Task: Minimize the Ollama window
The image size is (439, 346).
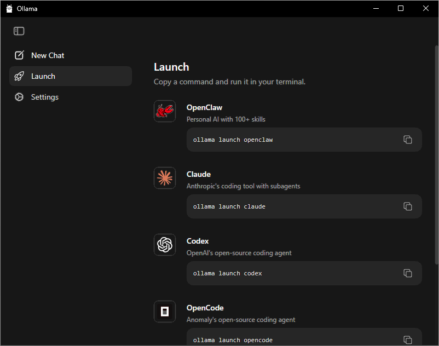Action: tap(376, 8)
